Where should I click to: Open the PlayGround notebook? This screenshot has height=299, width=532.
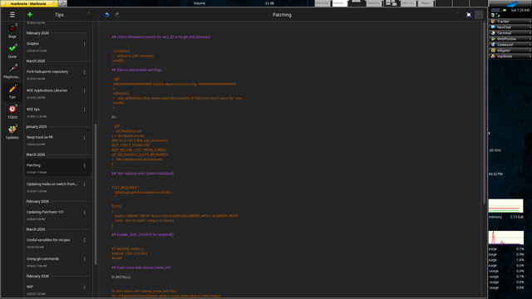pos(12,71)
